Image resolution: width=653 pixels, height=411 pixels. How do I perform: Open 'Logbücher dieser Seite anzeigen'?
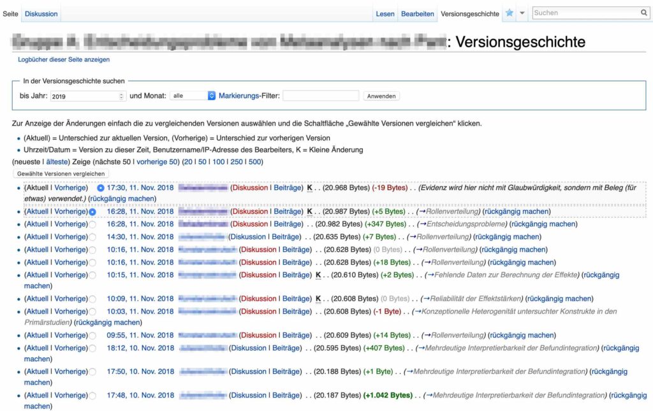(x=64, y=58)
